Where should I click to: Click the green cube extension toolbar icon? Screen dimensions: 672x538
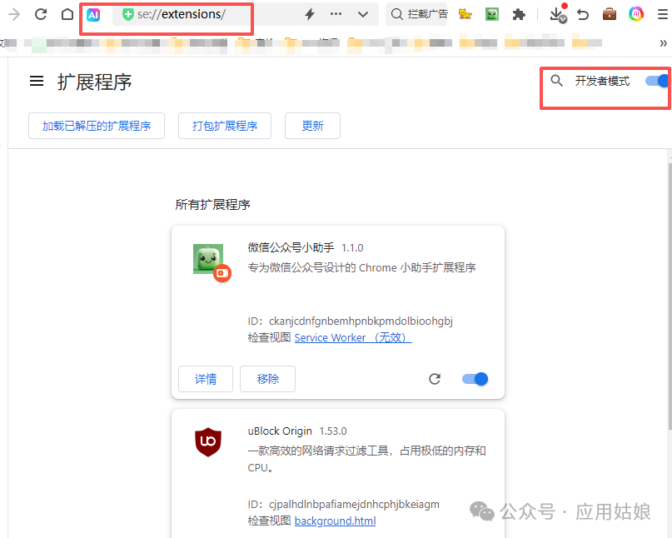point(492,14)
